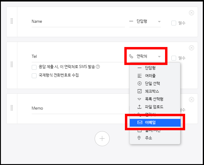
Task: Enable international phone number format collection
Action: (34, 76)
